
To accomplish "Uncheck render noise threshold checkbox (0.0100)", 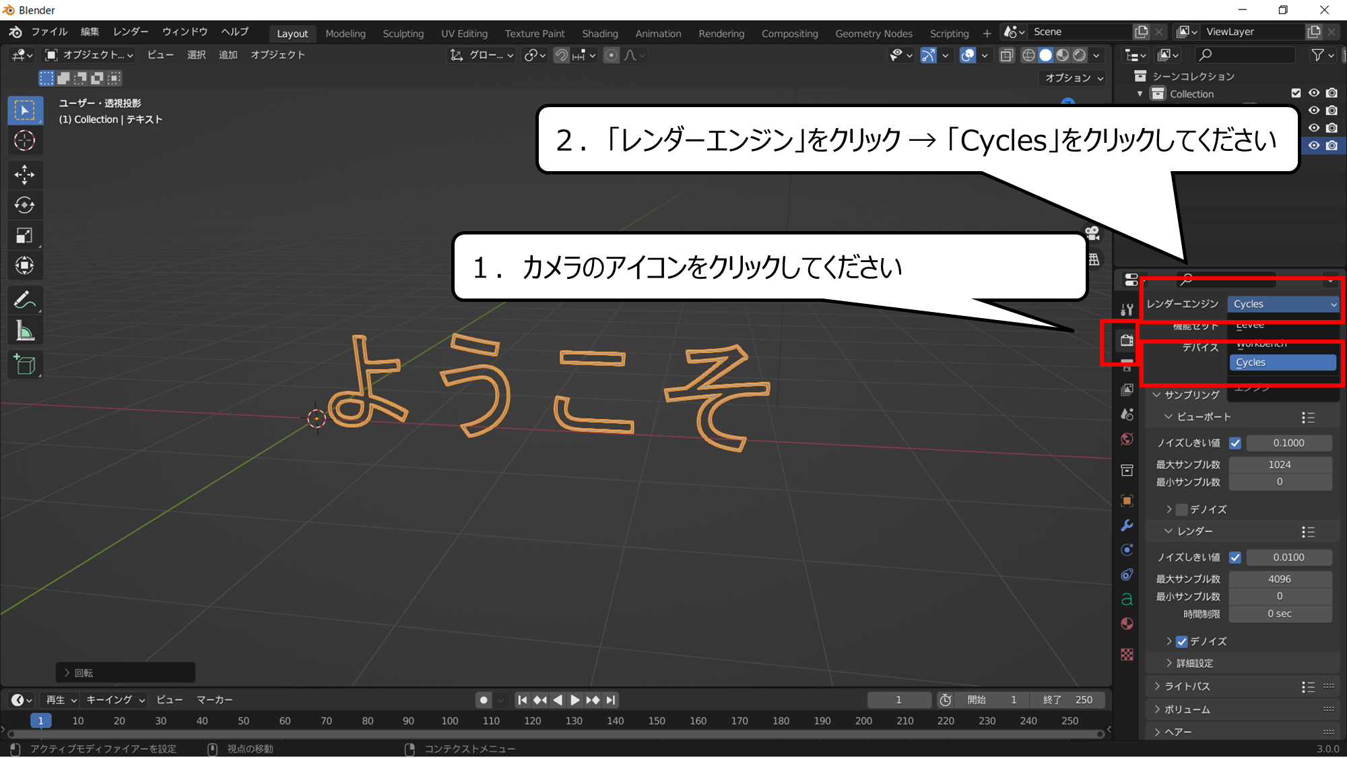I will point(1235,558).
